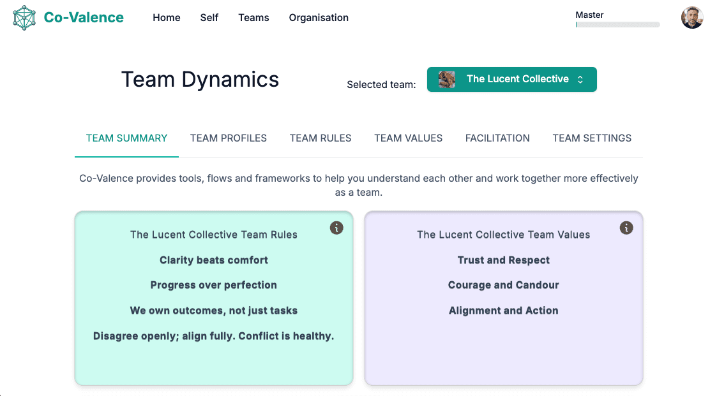The image size is (717, 396).
Task: Open the Teams navigation menu
Action: point(253,18)
